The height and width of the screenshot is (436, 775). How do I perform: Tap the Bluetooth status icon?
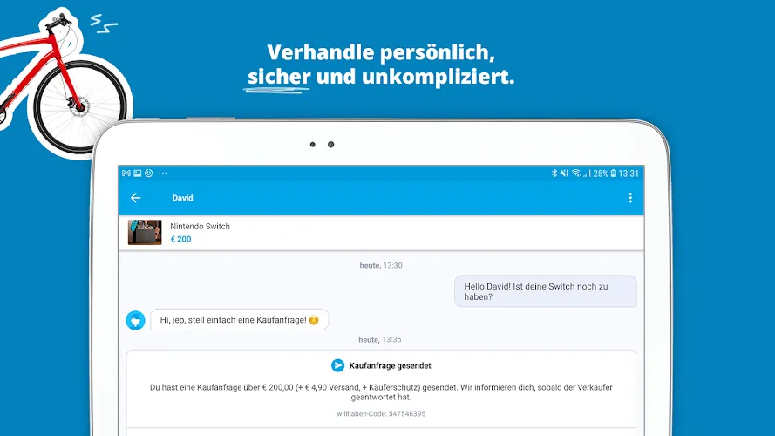pyautogui.click(x=554, y=173)
